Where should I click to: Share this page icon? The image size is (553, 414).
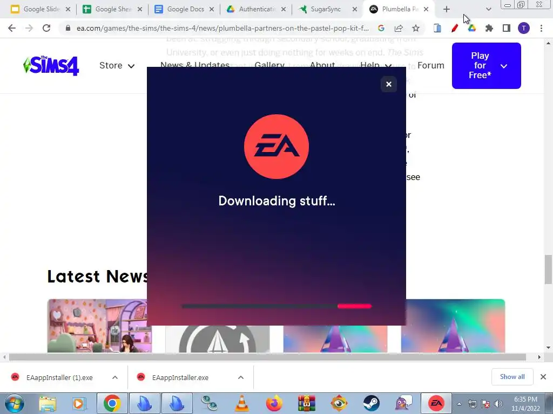[399, 28]
